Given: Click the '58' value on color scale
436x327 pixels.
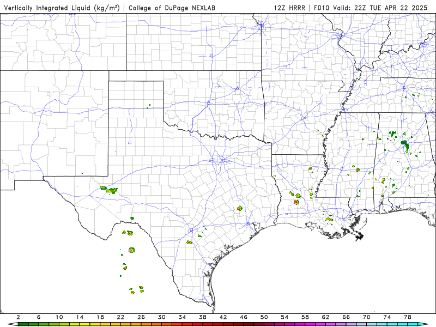Looking at the screenshot, I should point(305,317).
